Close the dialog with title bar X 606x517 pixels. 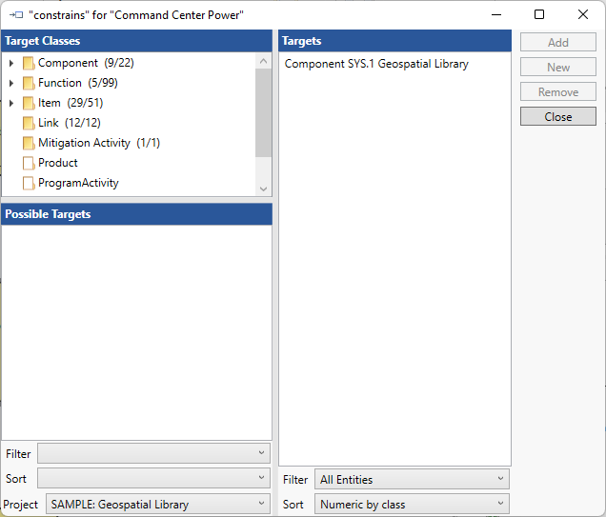583,14
